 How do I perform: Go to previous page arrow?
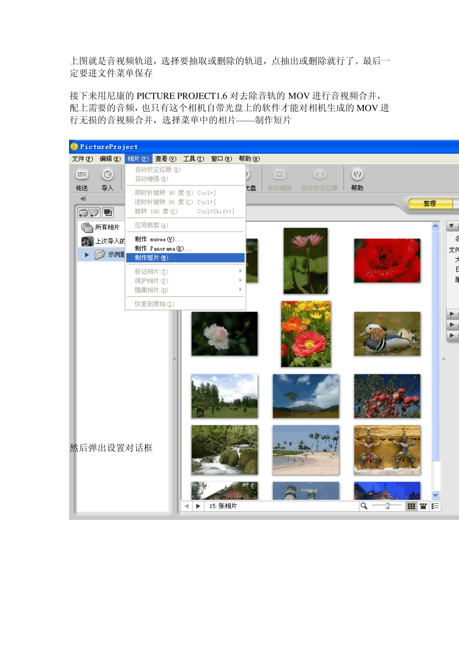[186, 506]
